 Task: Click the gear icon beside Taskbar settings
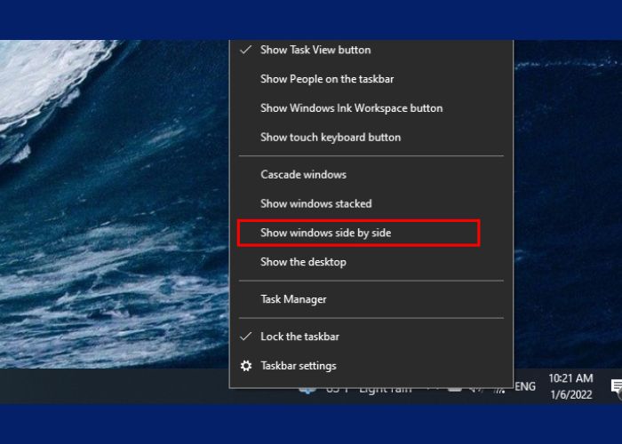click(x=246, y=366)
